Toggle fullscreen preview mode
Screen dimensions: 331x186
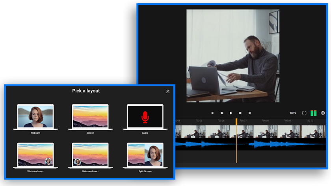[x=304, y=113]
